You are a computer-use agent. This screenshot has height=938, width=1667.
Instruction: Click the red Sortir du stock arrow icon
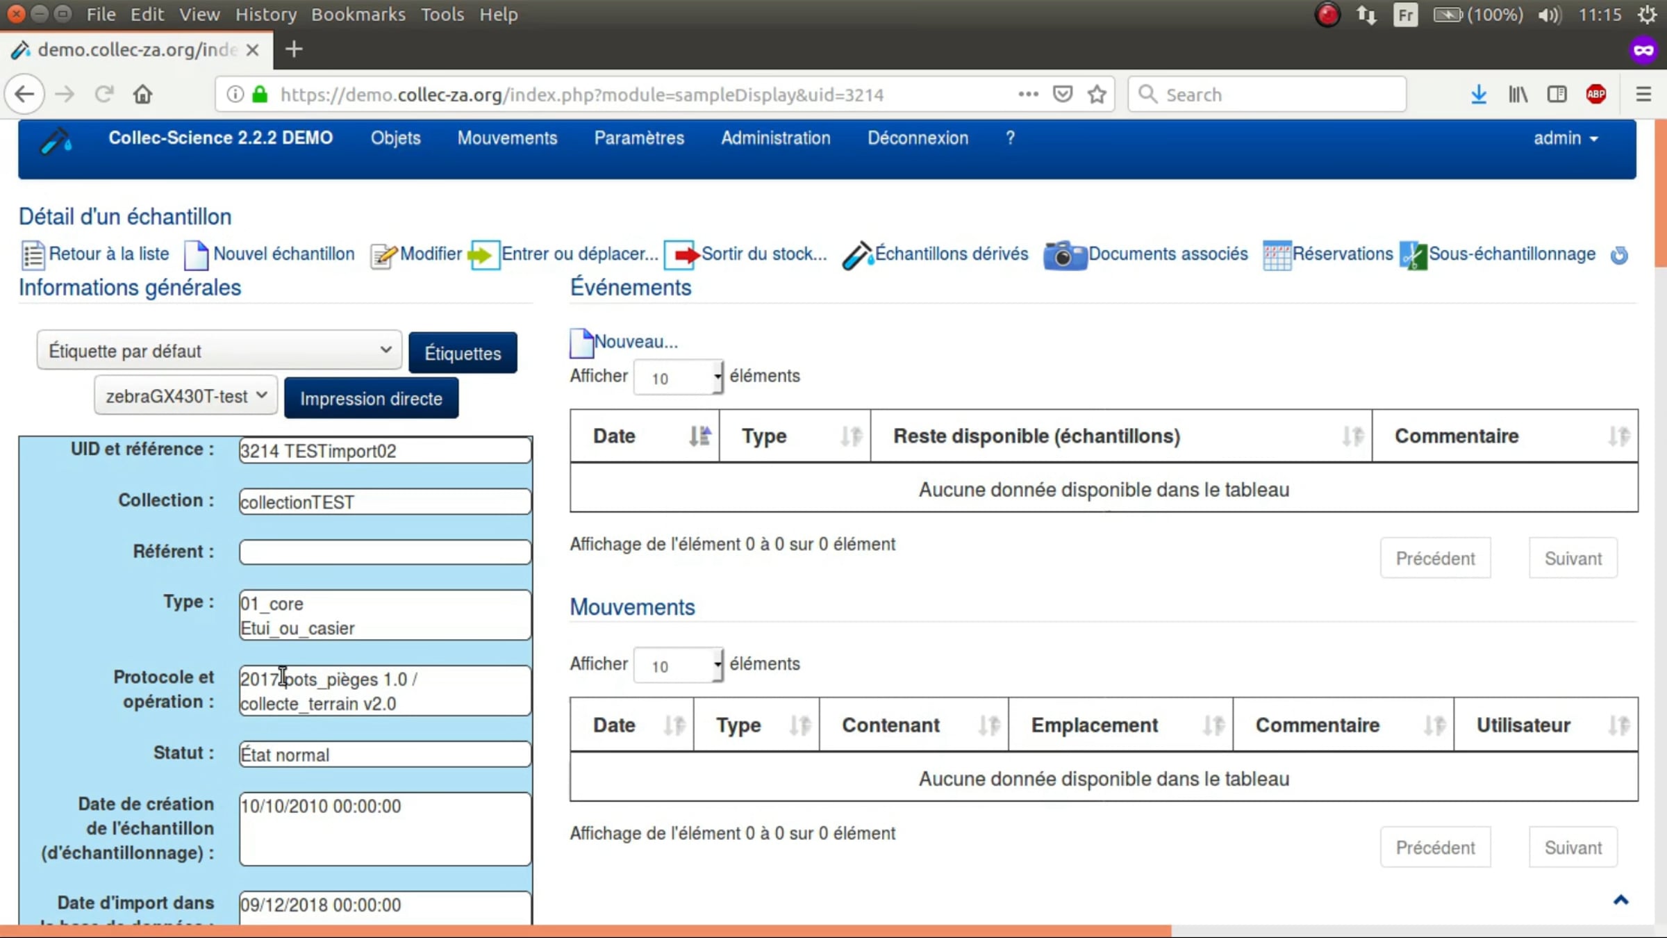coord(681,255)
